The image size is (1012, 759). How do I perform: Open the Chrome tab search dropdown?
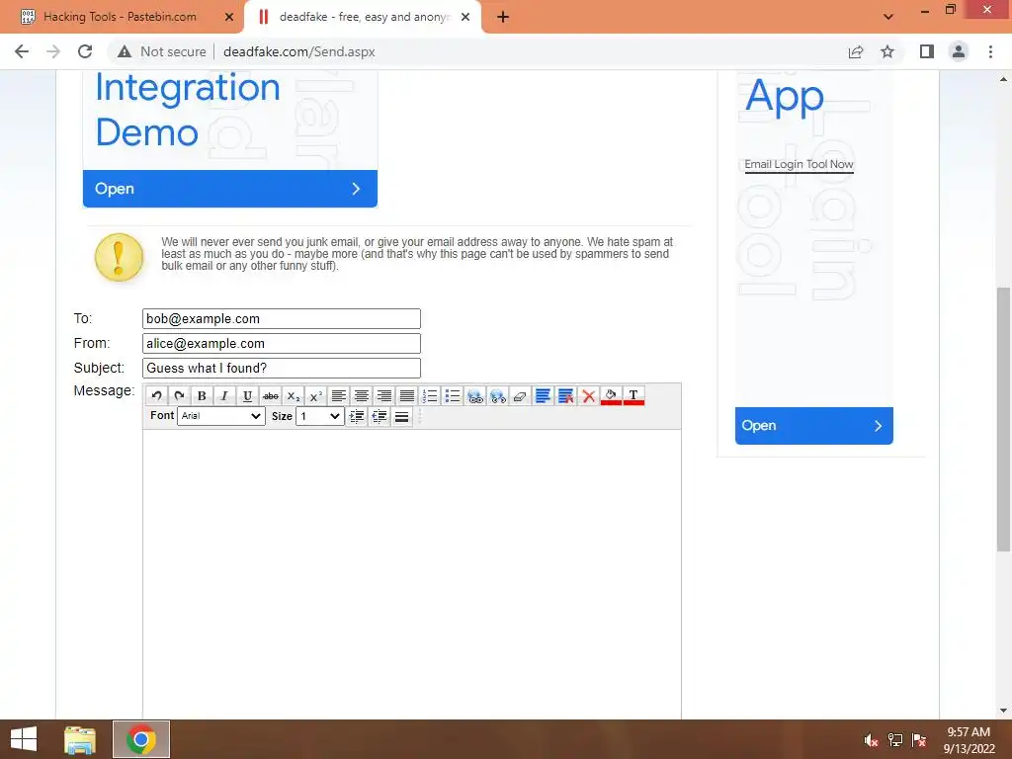pyautogui.click(x=888, y=17)
